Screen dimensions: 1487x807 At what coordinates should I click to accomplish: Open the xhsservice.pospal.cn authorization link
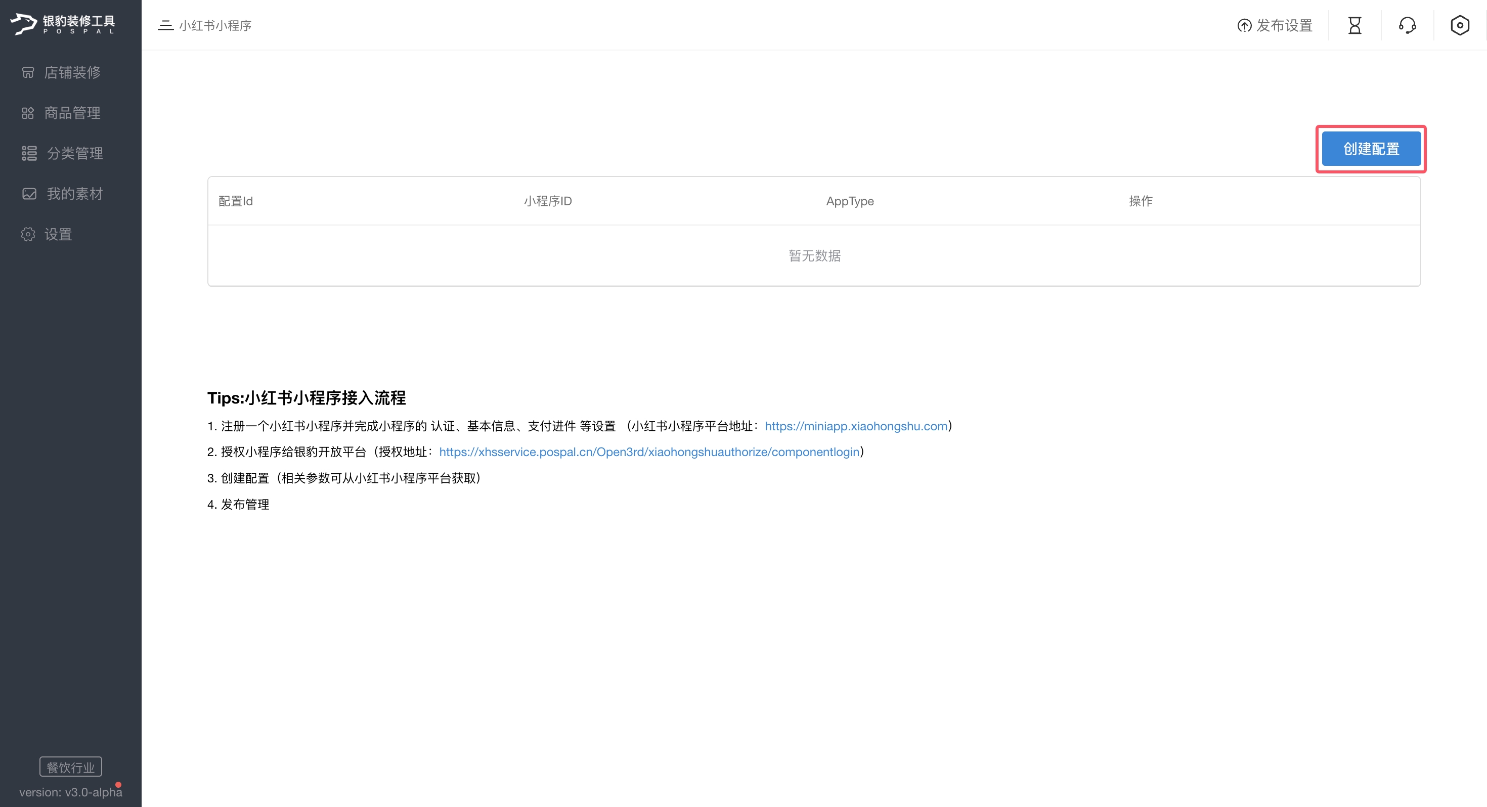648,452
